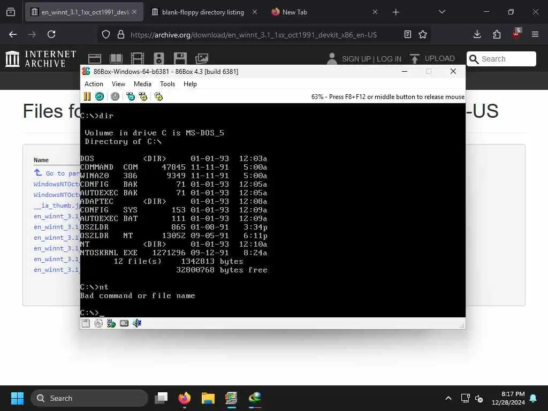548x411 pixels.
Task: Click the SIGN UP link
Action: click(356, 59)
